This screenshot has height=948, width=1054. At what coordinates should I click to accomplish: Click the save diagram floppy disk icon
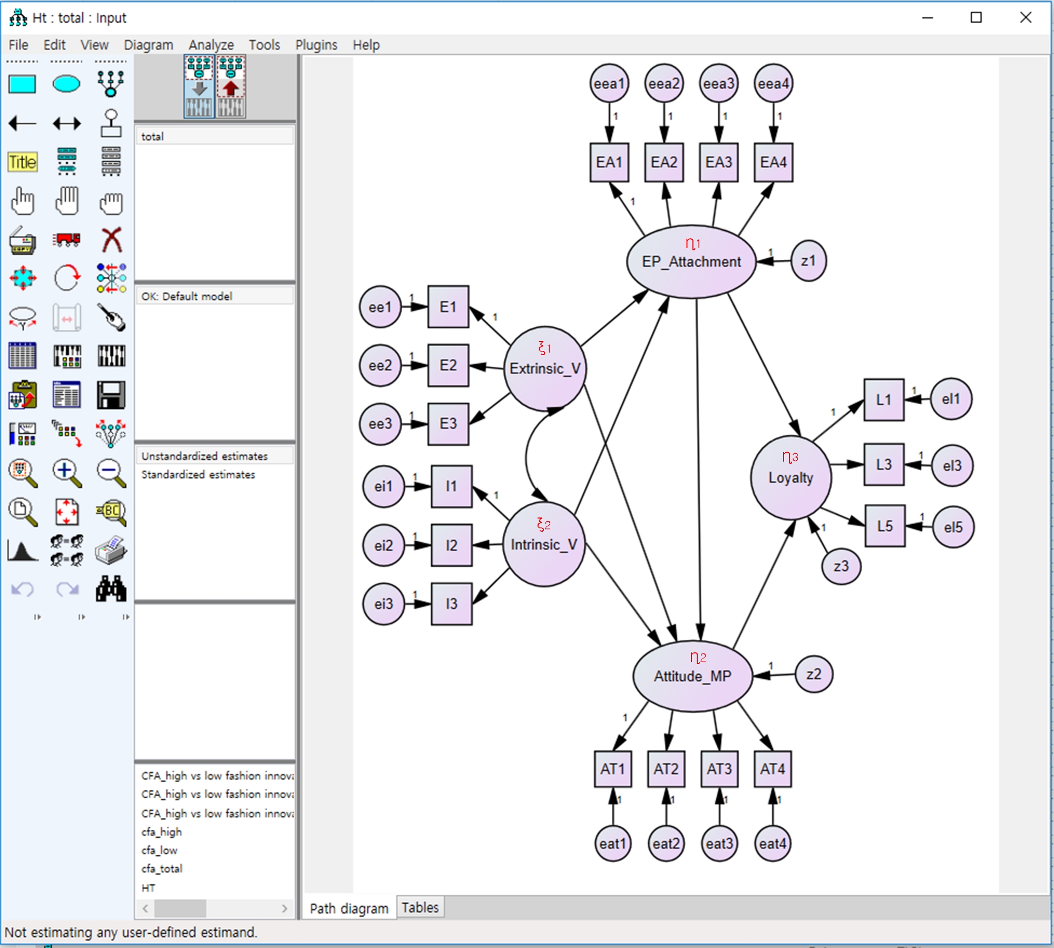point(111,395)
